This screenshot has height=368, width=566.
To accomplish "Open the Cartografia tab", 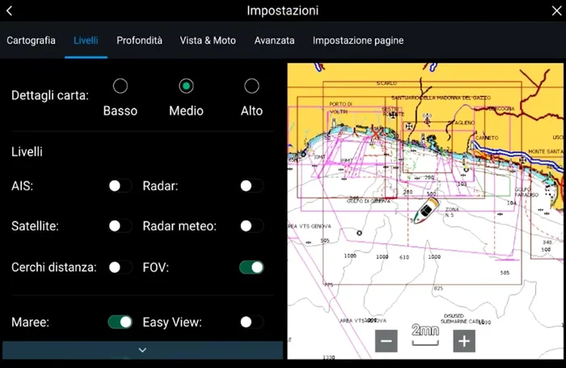I will coord(31,40).
